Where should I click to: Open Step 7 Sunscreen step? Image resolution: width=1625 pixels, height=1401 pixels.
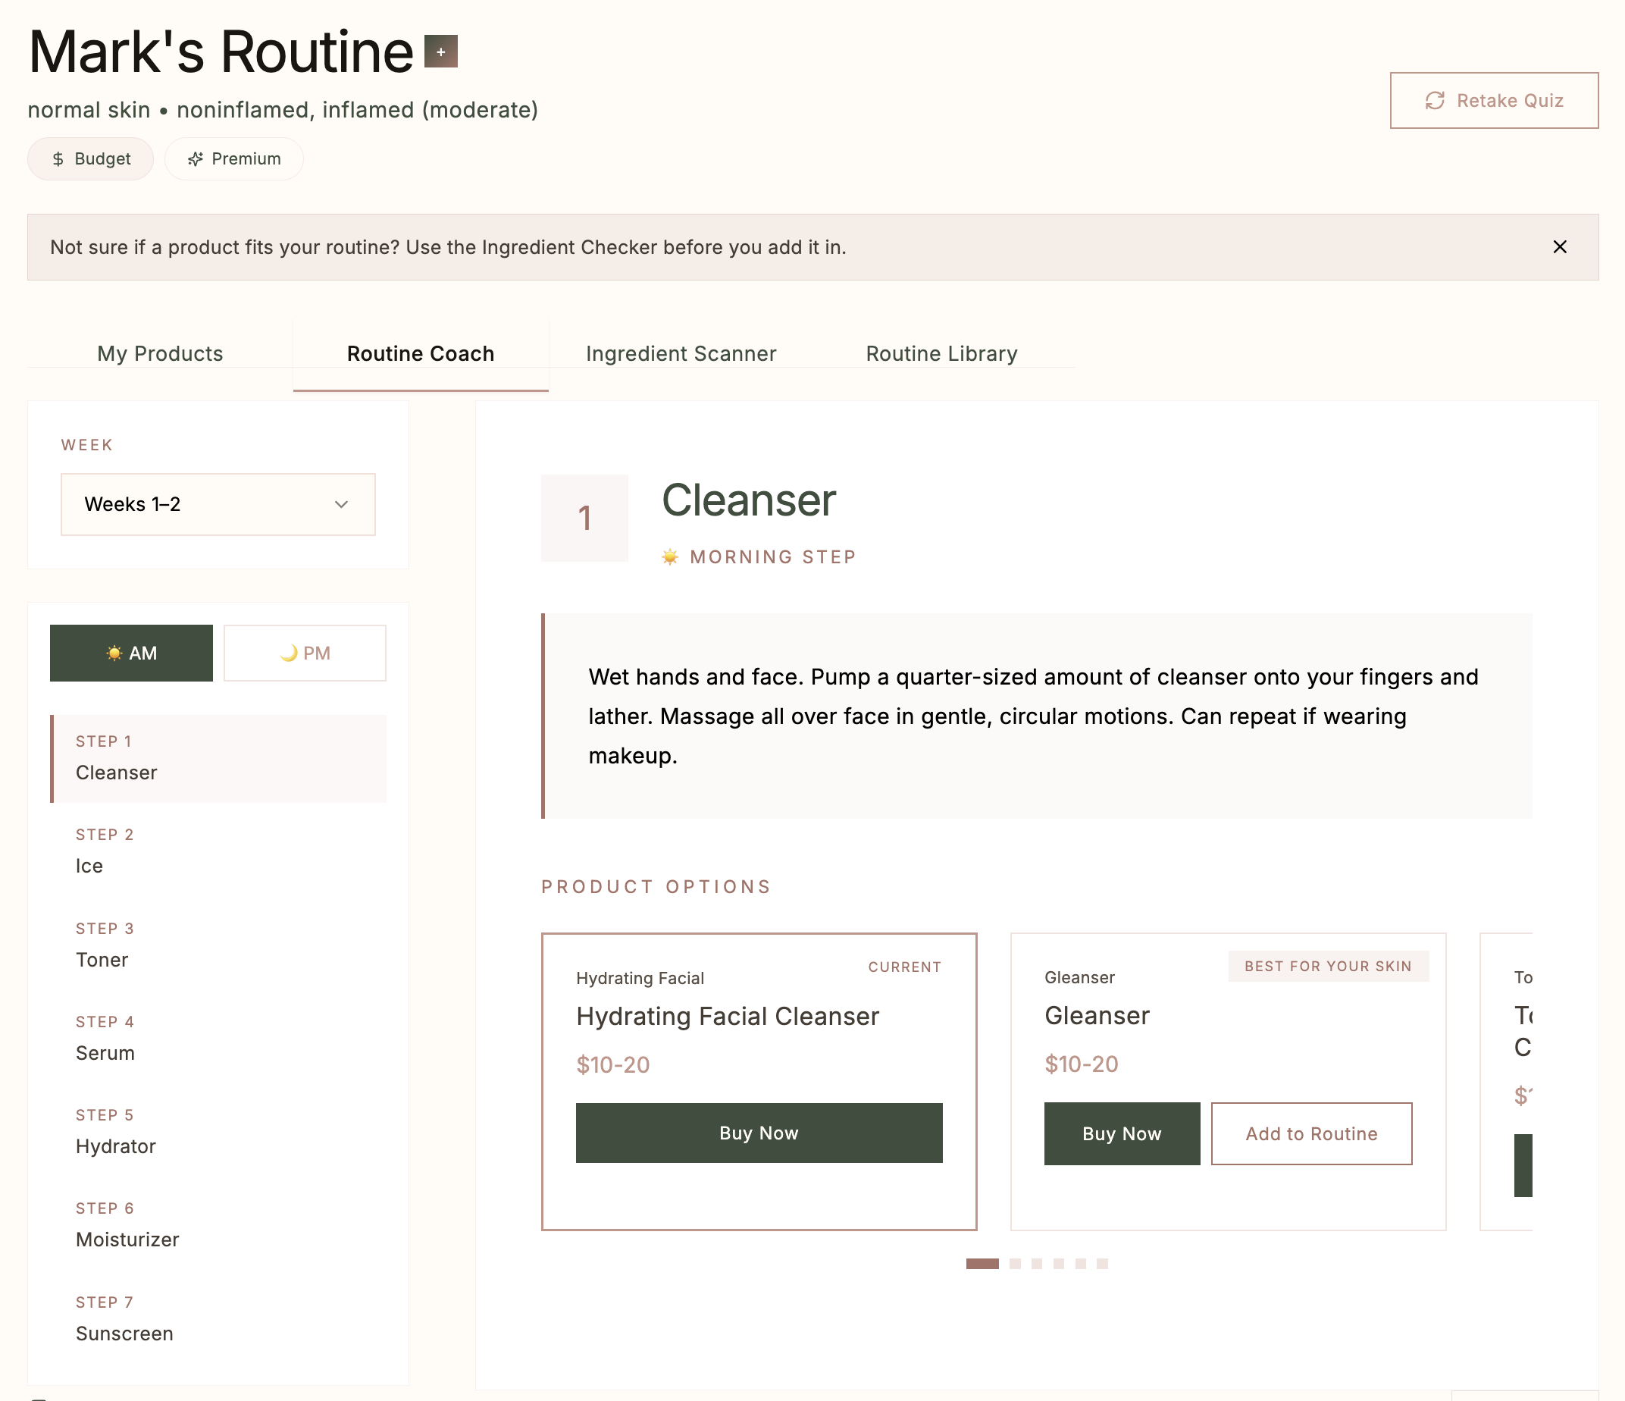(218, 1318)
